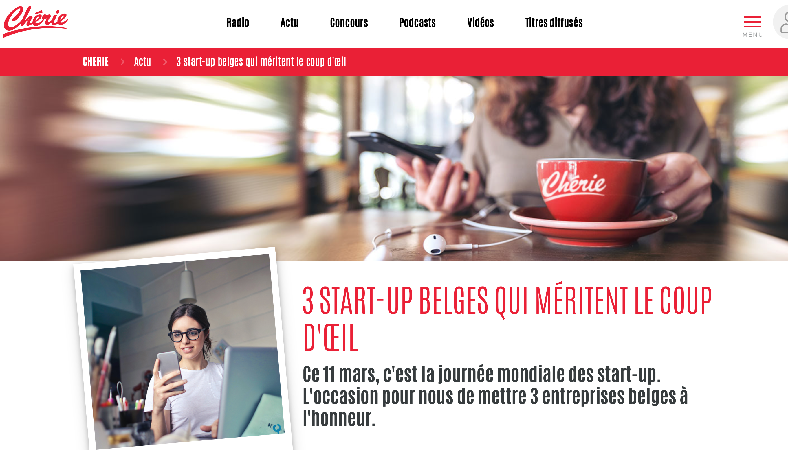View Titres diffusés list
Image resolution: width=788 pixels, height=450 pixels.
554,22
